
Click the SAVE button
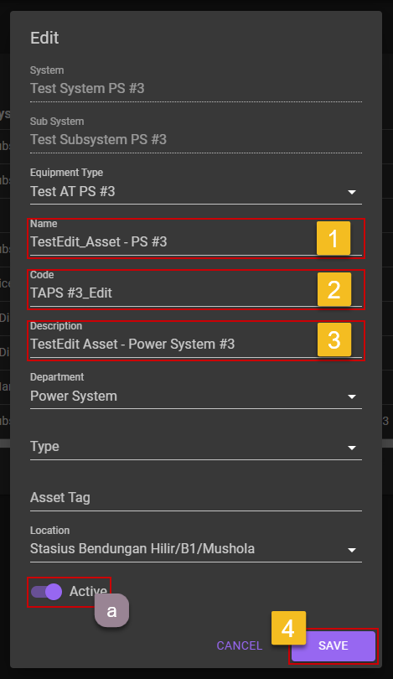[334, 645]
